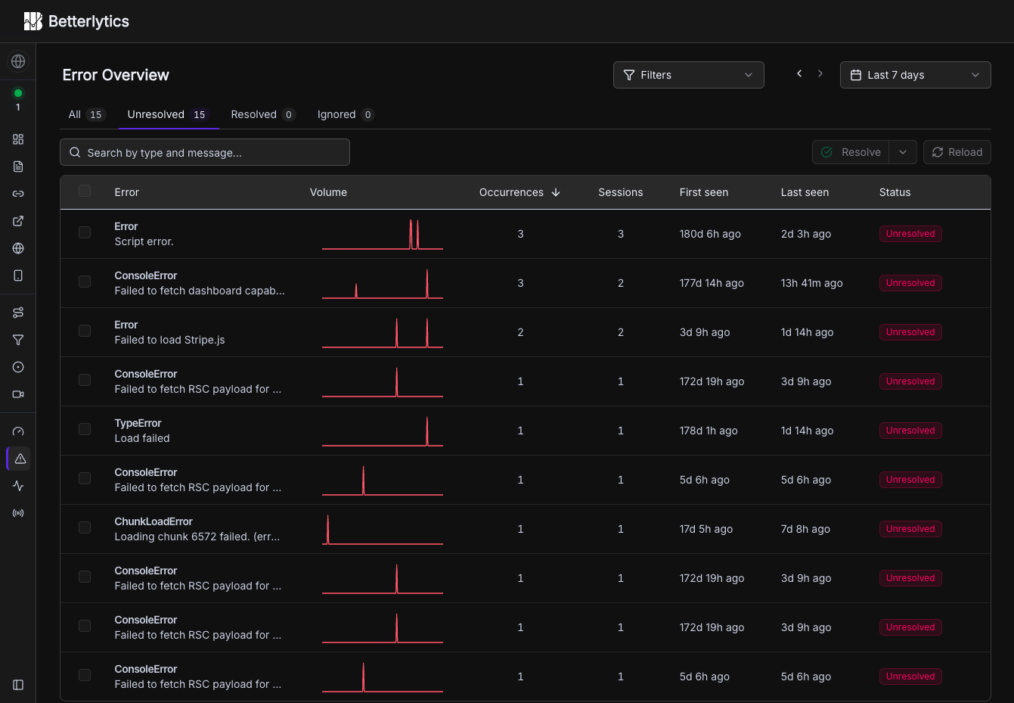Image resolution: width=1014 pixels, height=703 pixels.
Task: Open the errors warning triangle icon in the sidebar
Action: click(x=20, y=459)
